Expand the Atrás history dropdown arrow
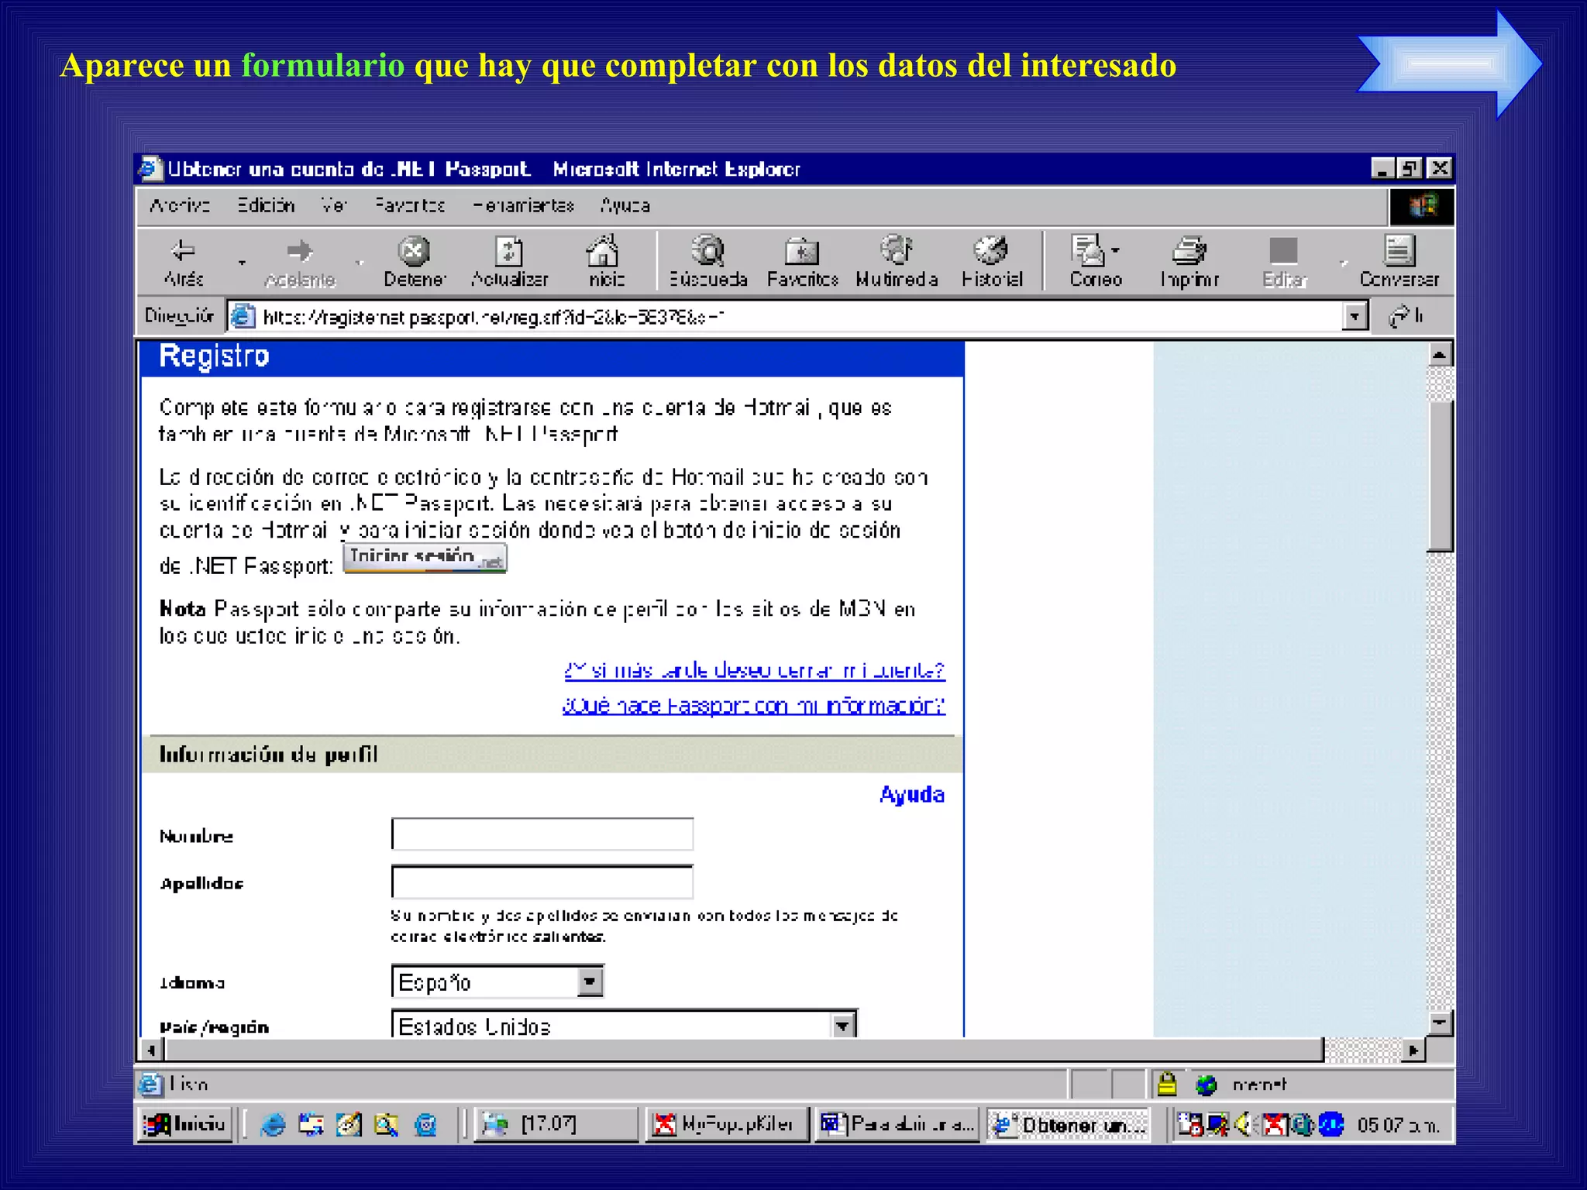This screenshot has height=1190, width=1587. pos(242,263)
